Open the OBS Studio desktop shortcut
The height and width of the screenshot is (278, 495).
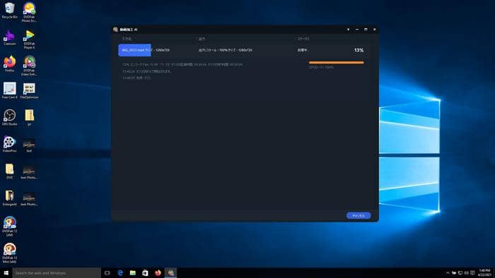pyautogui.click(x=9, y=117)
